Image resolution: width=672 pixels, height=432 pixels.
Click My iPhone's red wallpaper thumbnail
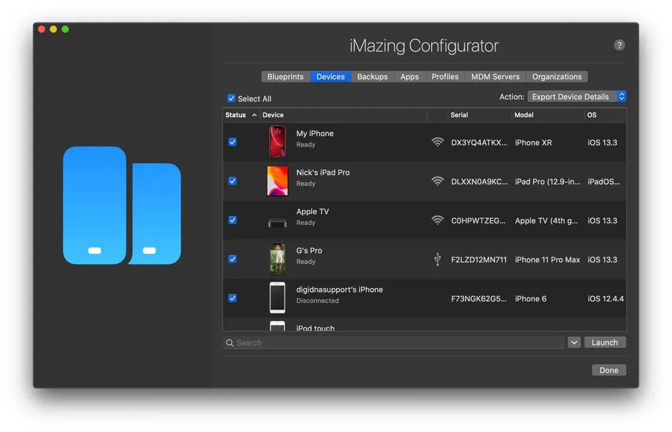277,141
